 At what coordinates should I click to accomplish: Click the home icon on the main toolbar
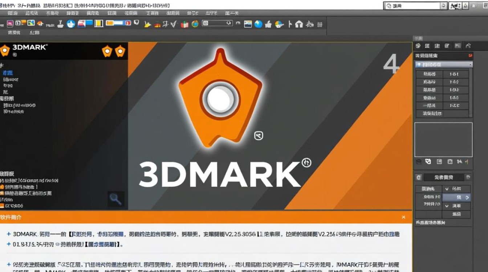point(298,24)
